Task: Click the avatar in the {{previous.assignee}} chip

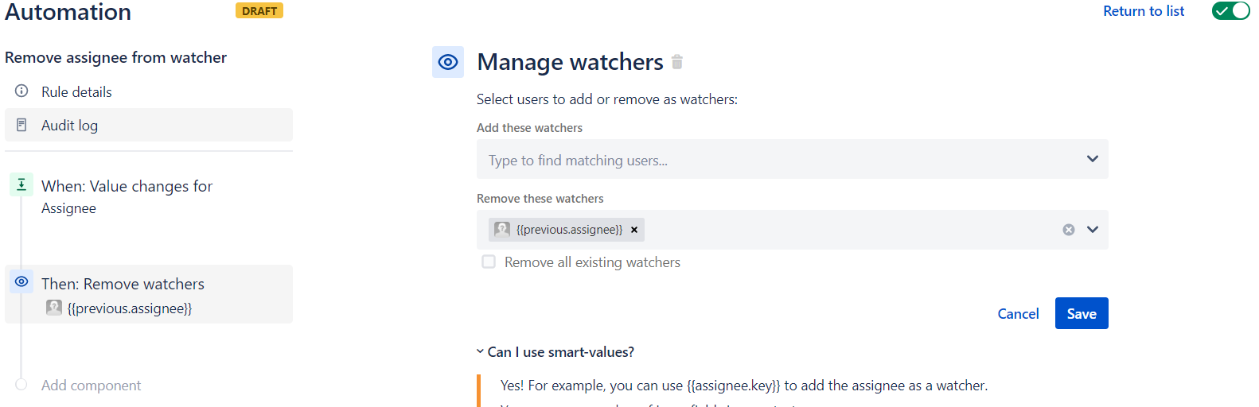Action: click(x=502, y=230)
